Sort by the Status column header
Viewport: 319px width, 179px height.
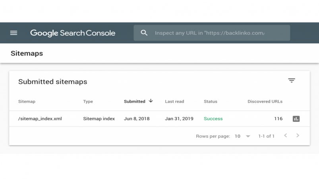(211, 101)
